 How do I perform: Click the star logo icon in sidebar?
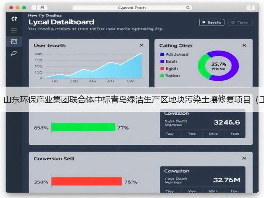click(14, 19)
